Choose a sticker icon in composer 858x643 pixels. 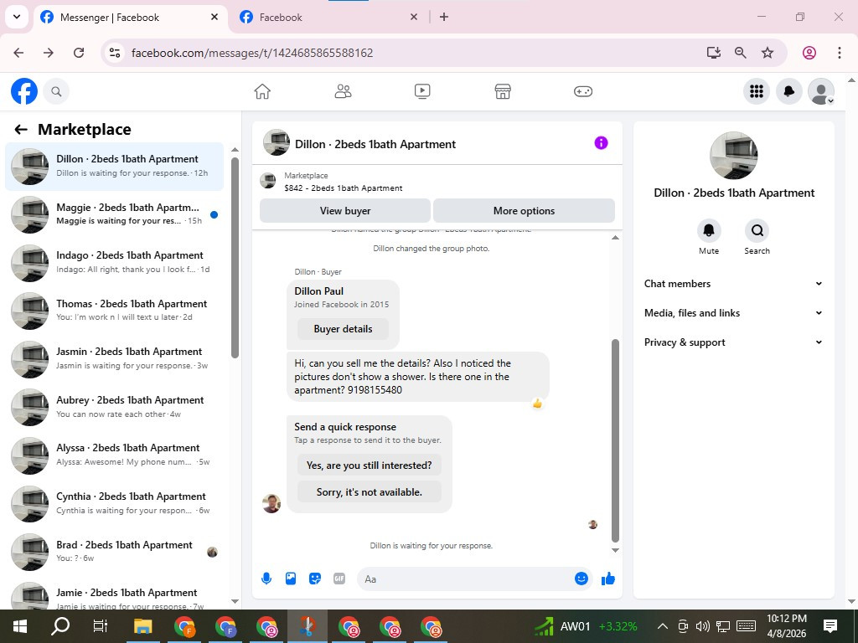315,579
